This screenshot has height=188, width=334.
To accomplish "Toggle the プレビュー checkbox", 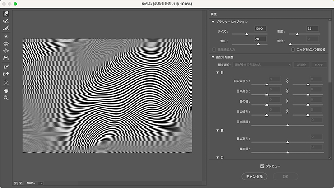I will 262,166.
